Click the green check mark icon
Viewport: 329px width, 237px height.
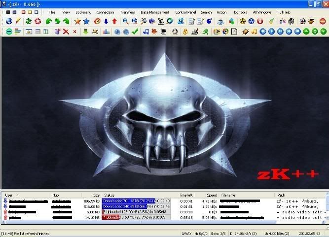[135, 32]
